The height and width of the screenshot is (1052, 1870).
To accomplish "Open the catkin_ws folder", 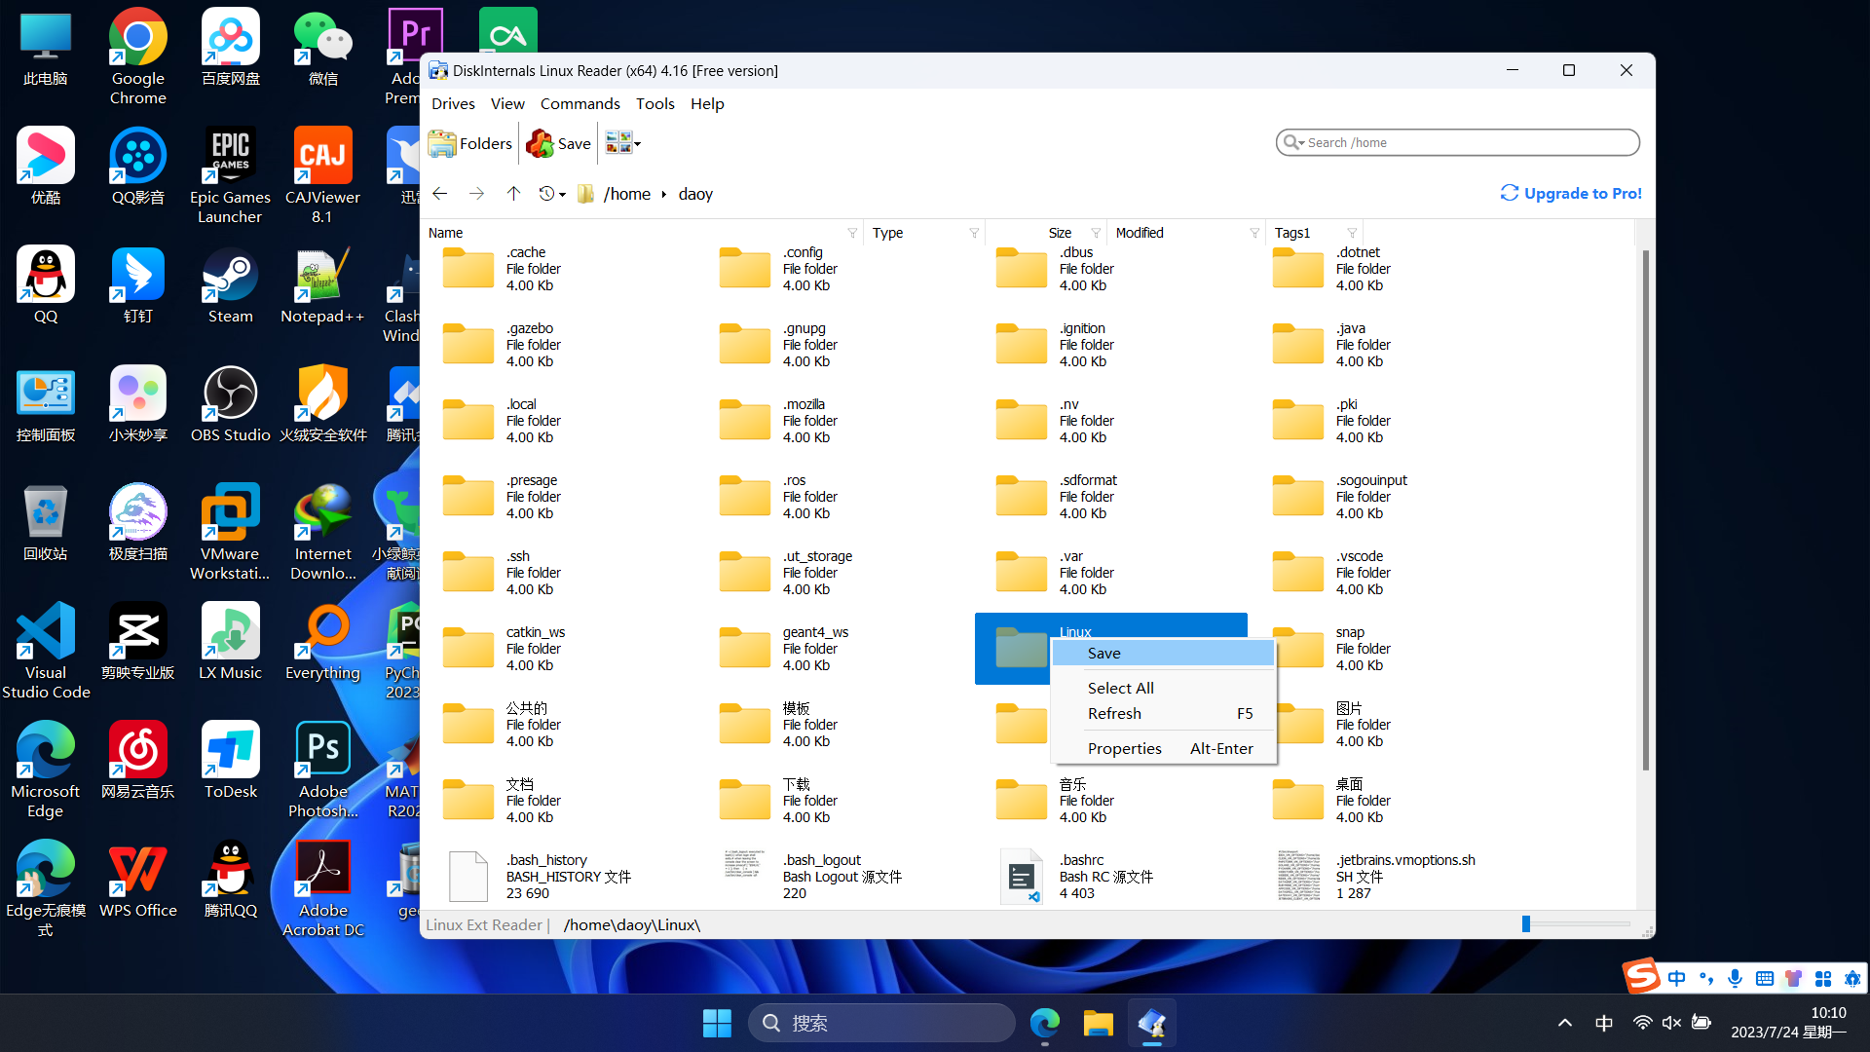I will pos(468,648).
